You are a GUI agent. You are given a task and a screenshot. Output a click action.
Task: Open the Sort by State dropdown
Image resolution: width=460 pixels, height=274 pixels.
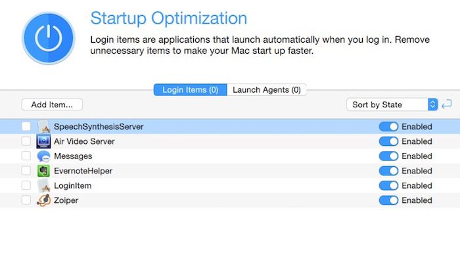(x=392, y=104)
